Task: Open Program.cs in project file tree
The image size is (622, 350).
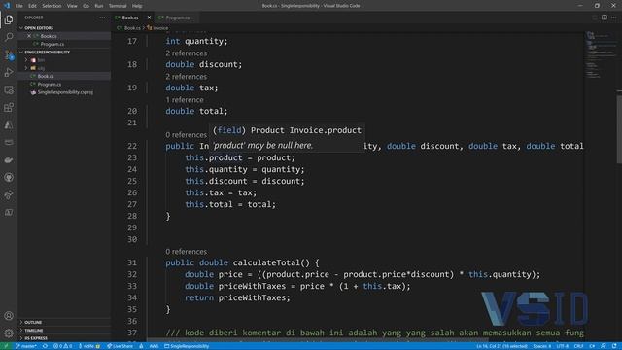Action: point(64,85)
